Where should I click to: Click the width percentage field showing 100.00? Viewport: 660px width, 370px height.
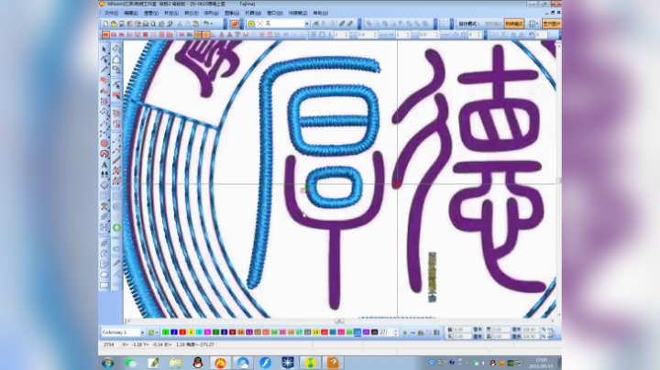[x=531, y=329]
